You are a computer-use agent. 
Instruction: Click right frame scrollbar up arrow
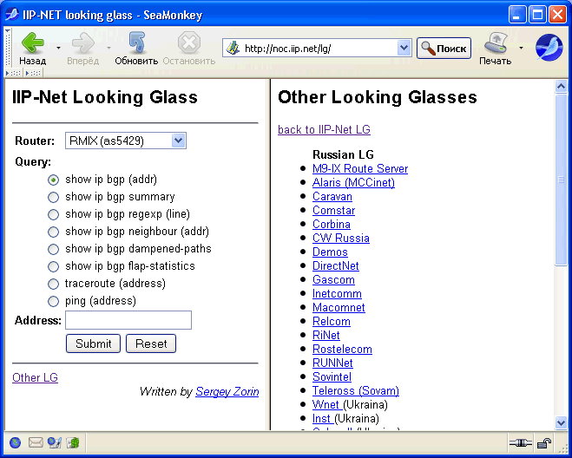click(561, 87)
